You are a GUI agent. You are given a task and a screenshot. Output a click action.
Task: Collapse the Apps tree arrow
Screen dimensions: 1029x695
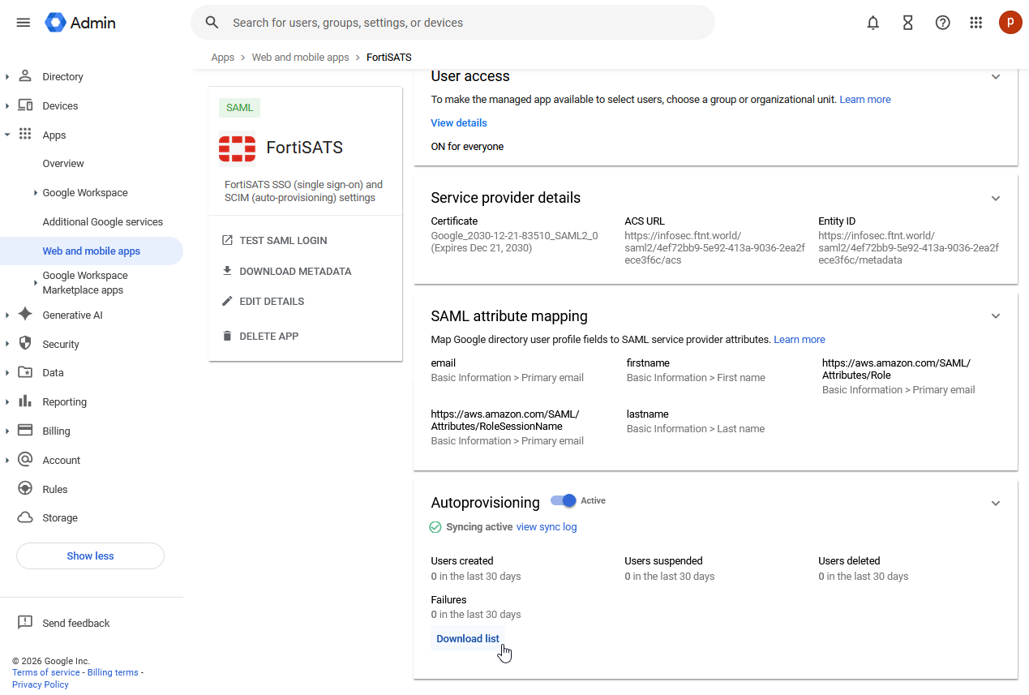point(7,135)
